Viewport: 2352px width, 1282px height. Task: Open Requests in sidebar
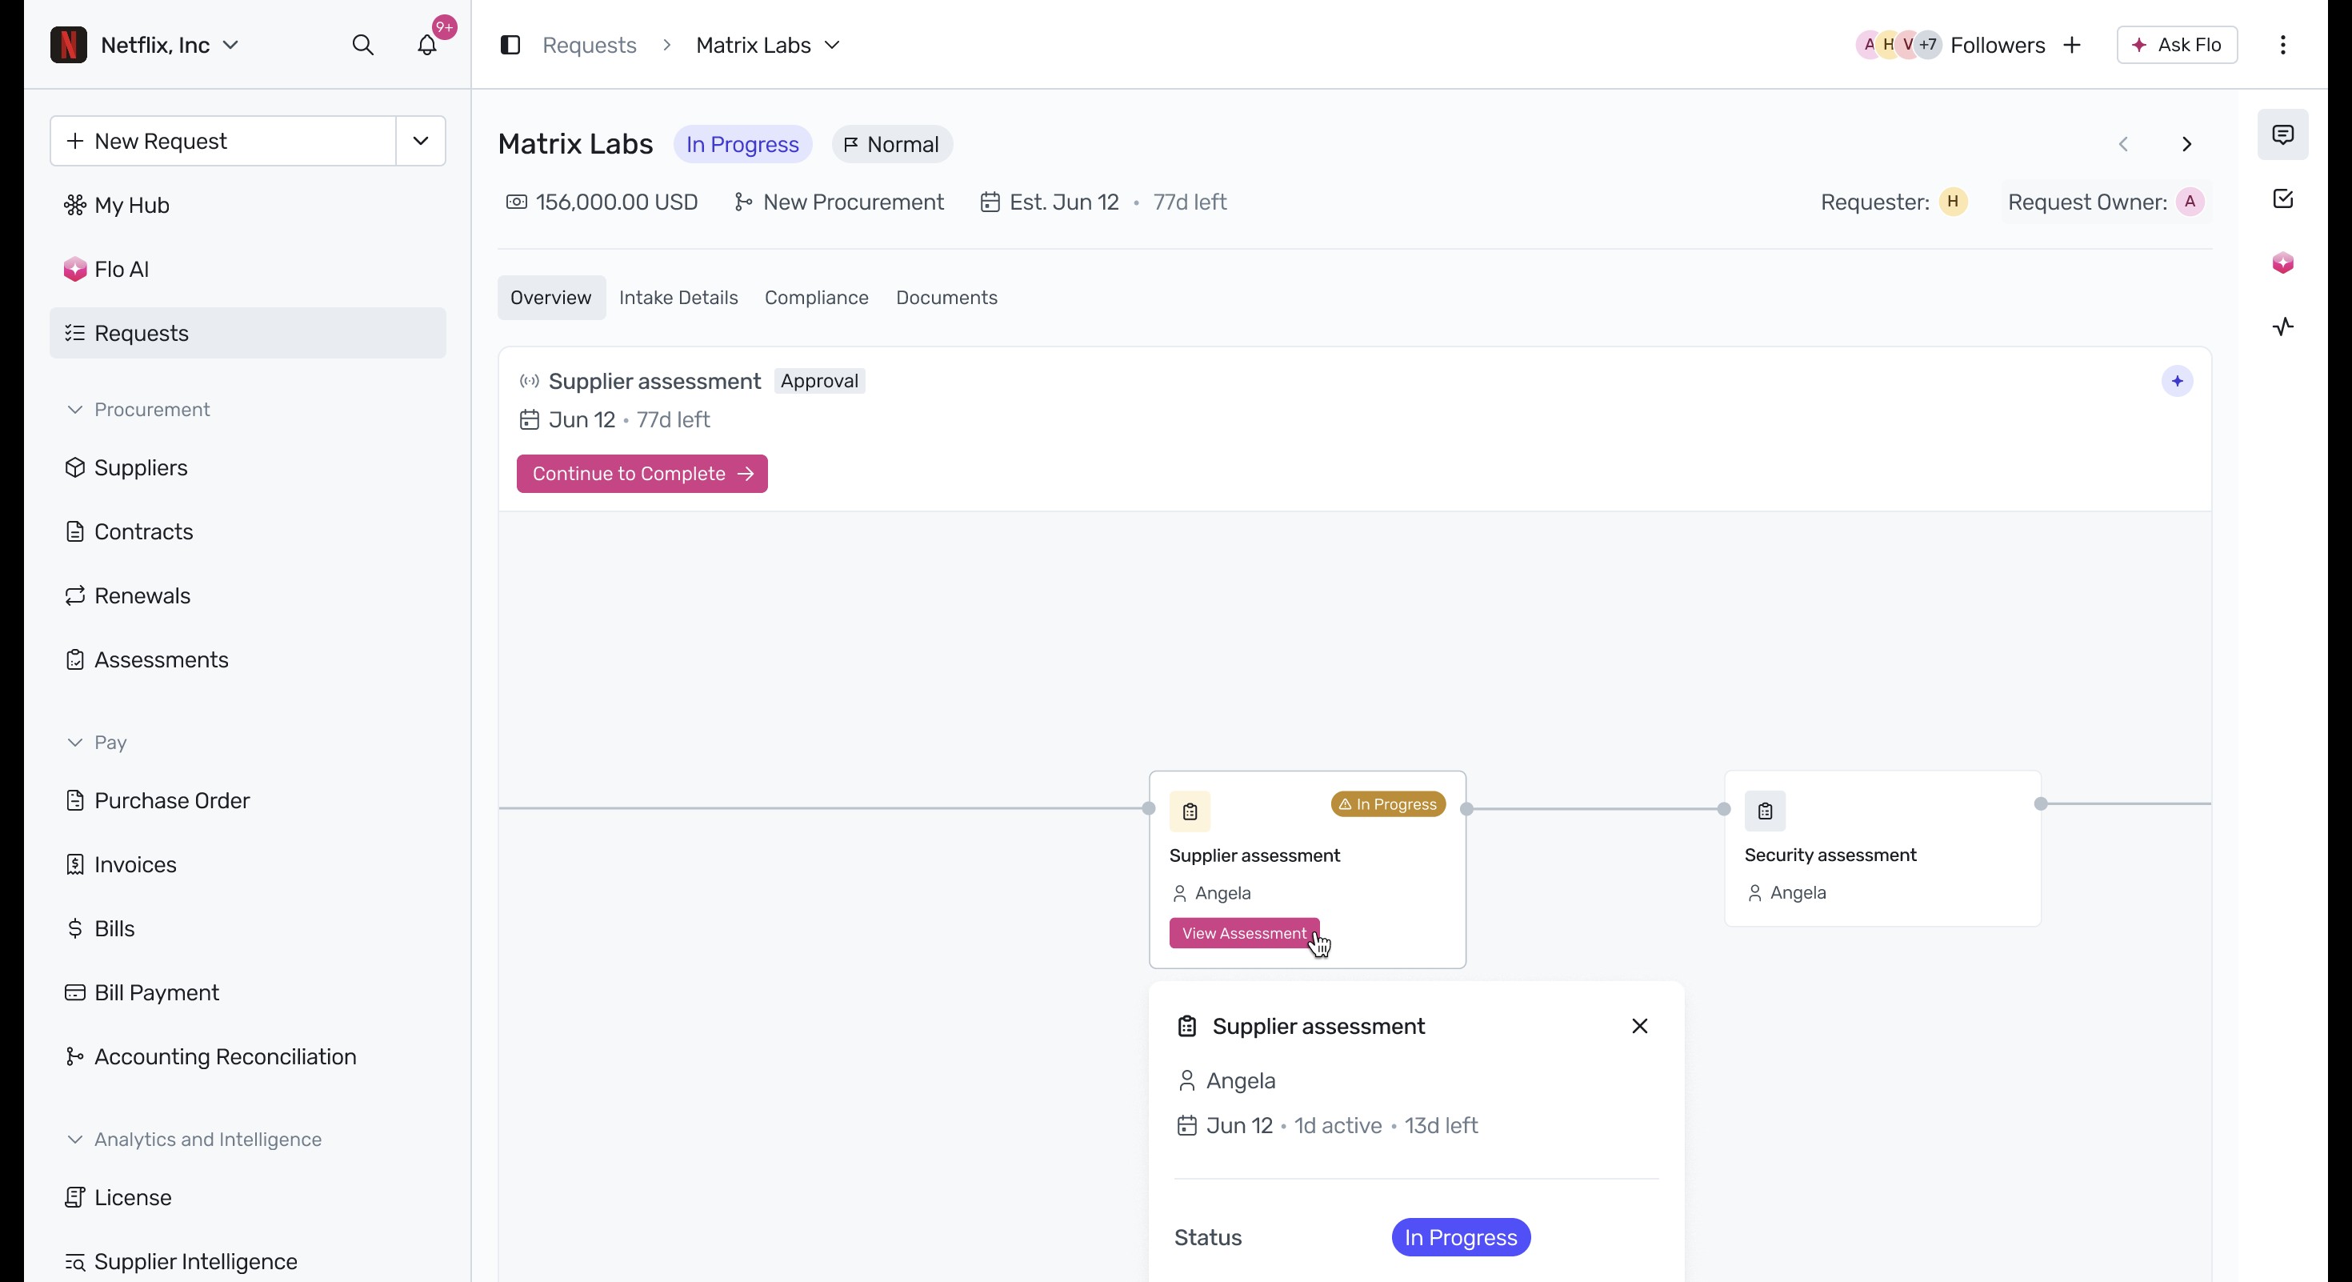tap(247, 333)
